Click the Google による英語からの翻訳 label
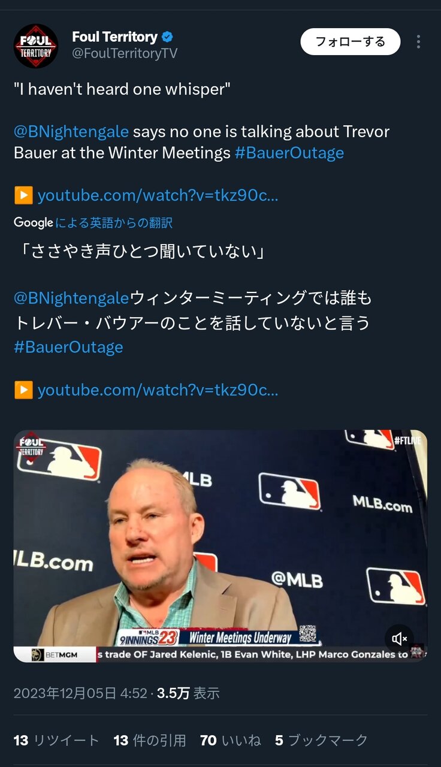Image resolution: width=441 pixels, height=767 pixels. click(93, 223)
